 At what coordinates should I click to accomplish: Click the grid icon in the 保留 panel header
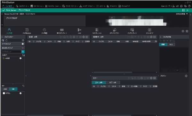click(87, 37)
